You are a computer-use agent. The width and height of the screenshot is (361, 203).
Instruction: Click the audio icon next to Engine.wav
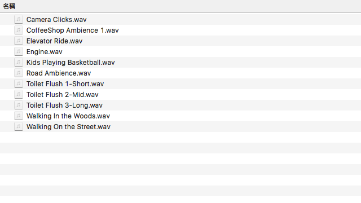pos(19,51)
